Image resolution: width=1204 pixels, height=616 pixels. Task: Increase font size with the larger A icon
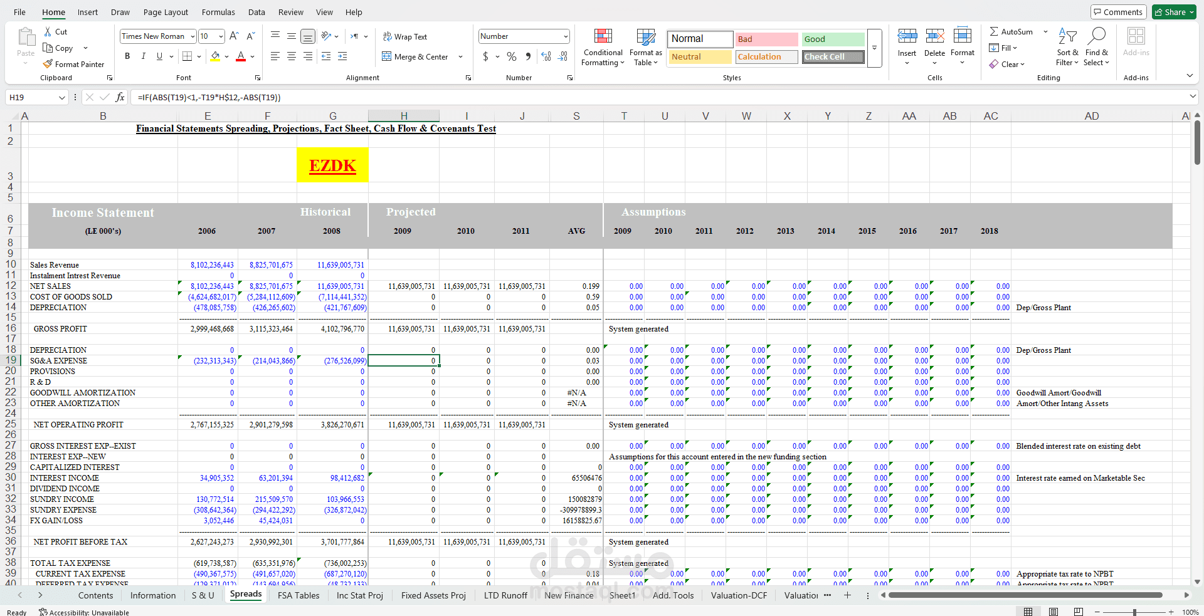tap(234, 36)
